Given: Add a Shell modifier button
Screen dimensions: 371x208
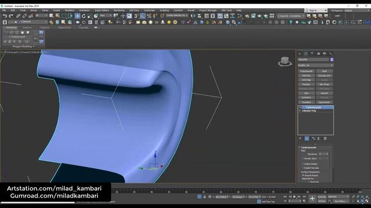Looking at the screenshot, I should pyautogui.click(x=325, y=71).
